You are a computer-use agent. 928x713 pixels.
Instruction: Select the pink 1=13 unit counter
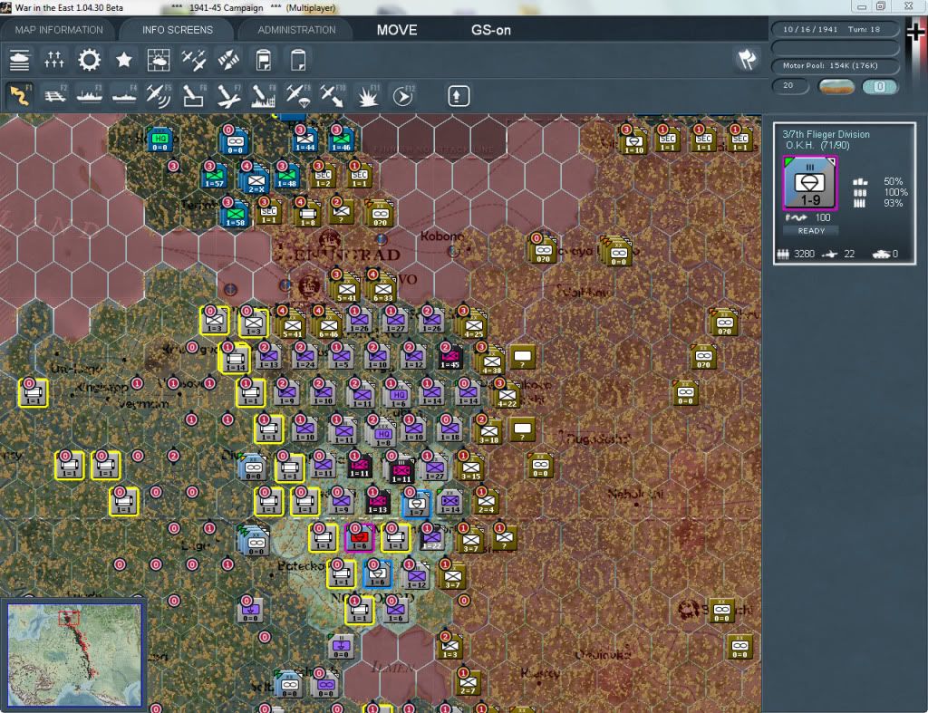[x=378, y=502]
